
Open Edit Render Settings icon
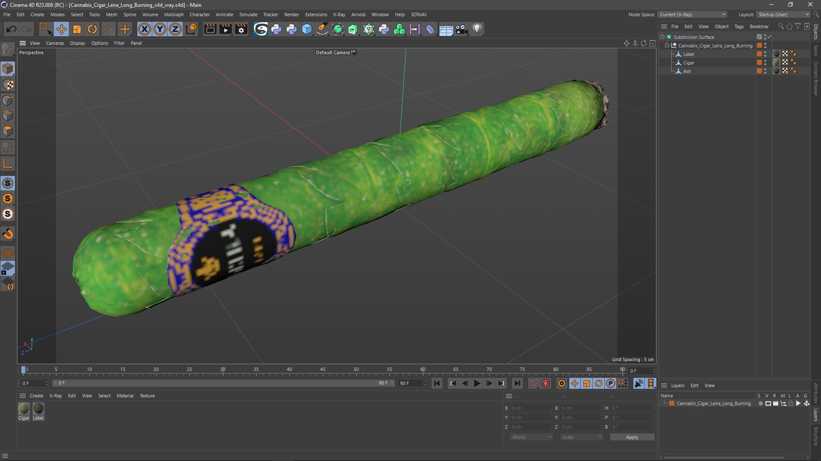click(241, 29)
